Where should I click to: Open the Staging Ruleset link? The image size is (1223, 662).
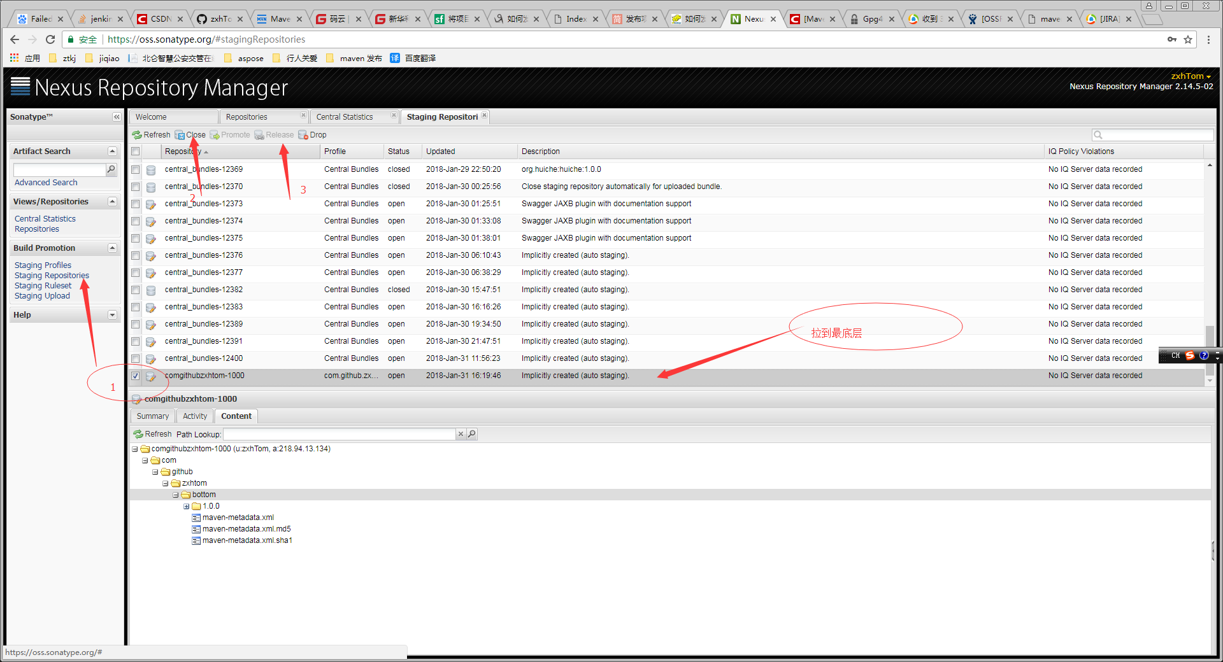coord(43,286)
